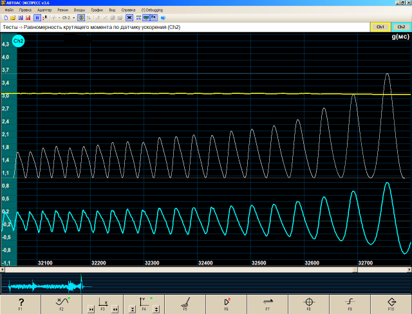Click the F1 question mark help button
Viewport: 412px width, 314px height.
(x=21, y=303)
